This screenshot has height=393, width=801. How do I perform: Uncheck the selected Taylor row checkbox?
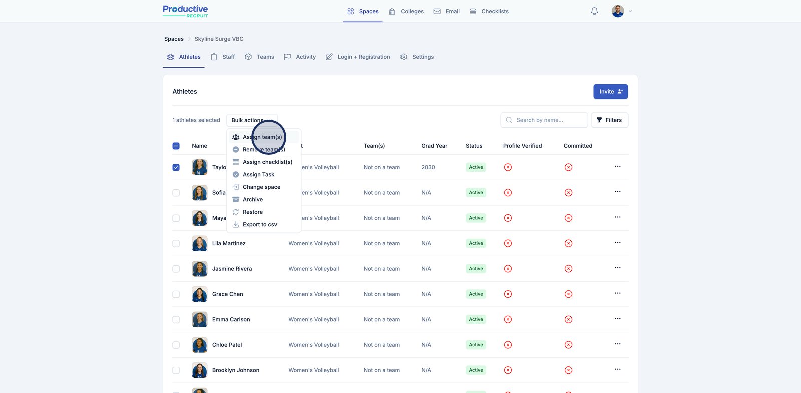176,167
